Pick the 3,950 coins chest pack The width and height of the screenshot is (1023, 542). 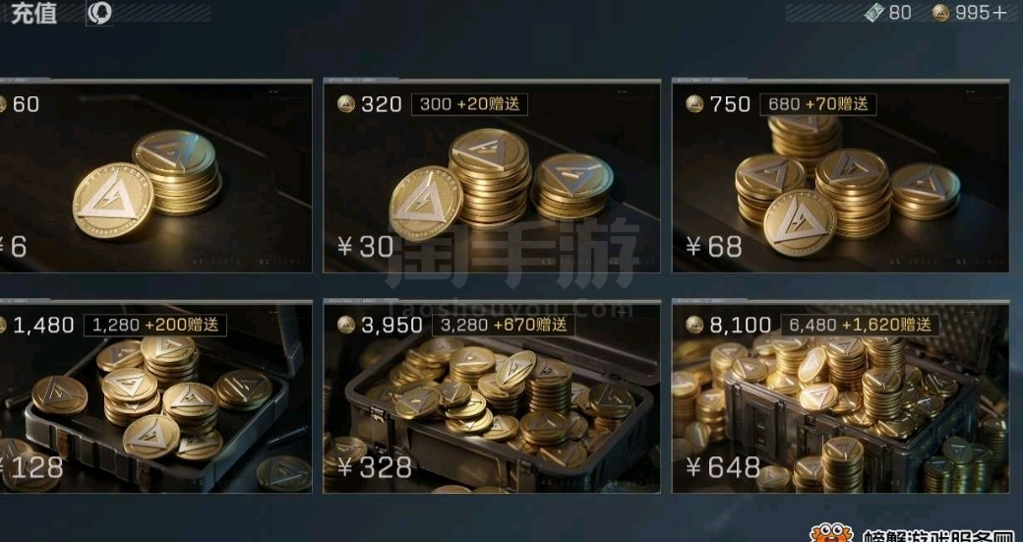click(492, 395)
